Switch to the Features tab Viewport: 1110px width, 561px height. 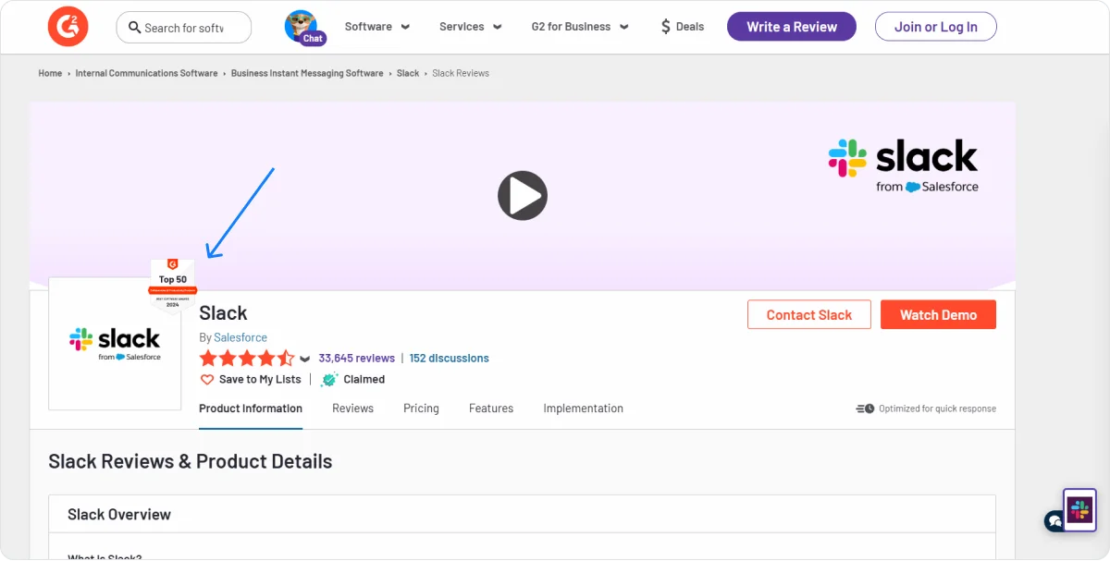point(491,409)
